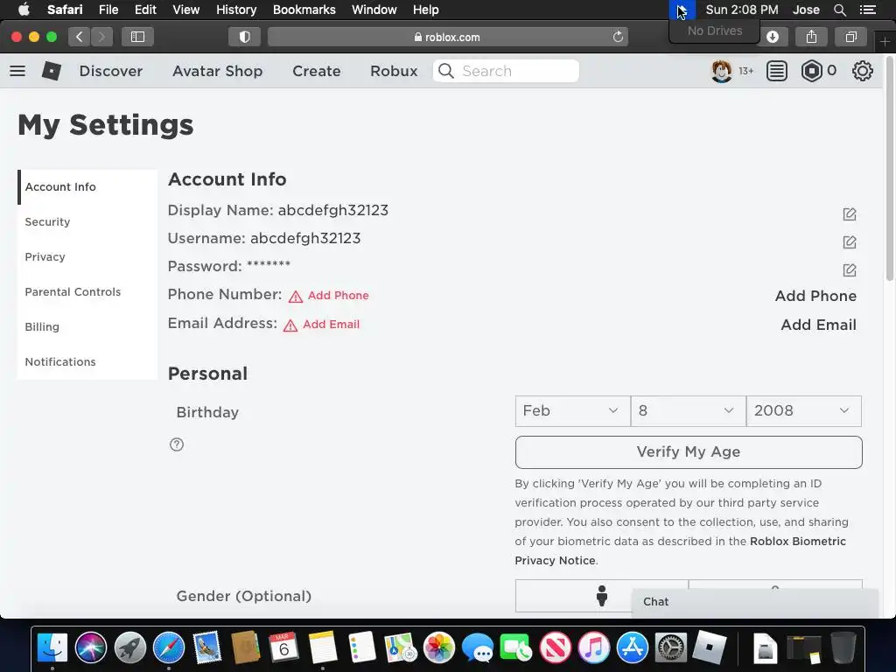Select the Account Info tab
Viewport: 896px width, 672px height.
click(x=87, y=187)
